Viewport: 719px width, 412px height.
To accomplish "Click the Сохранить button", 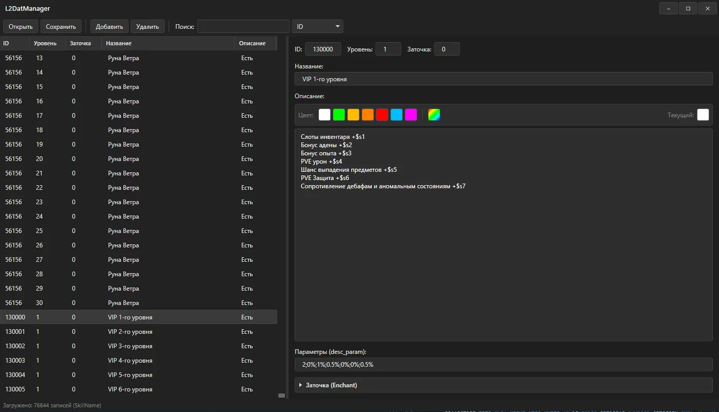I will coord(61,27).
